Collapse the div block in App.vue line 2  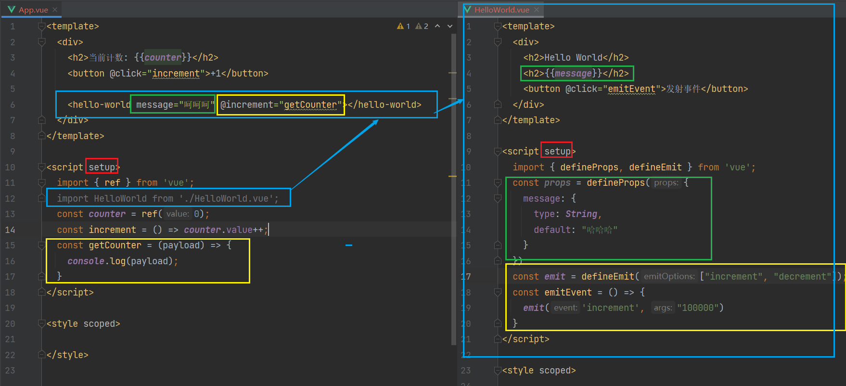(42, 42)
